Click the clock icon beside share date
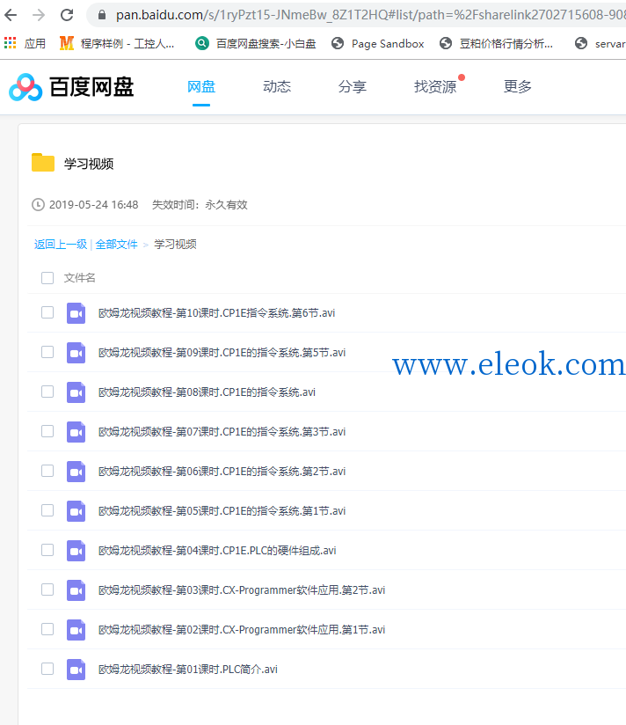 38,204
